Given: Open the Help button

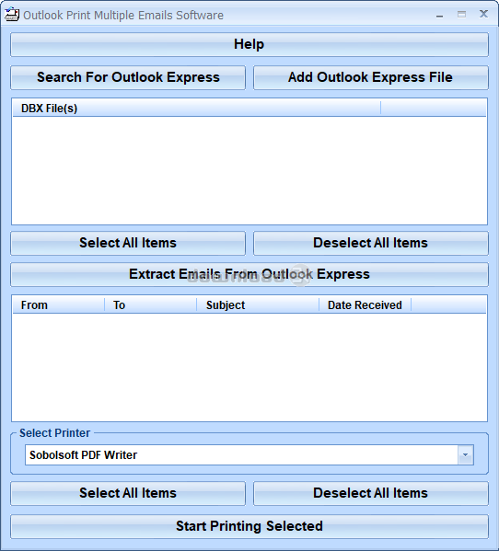Looking at the screenshot, I should pos(249,45).
